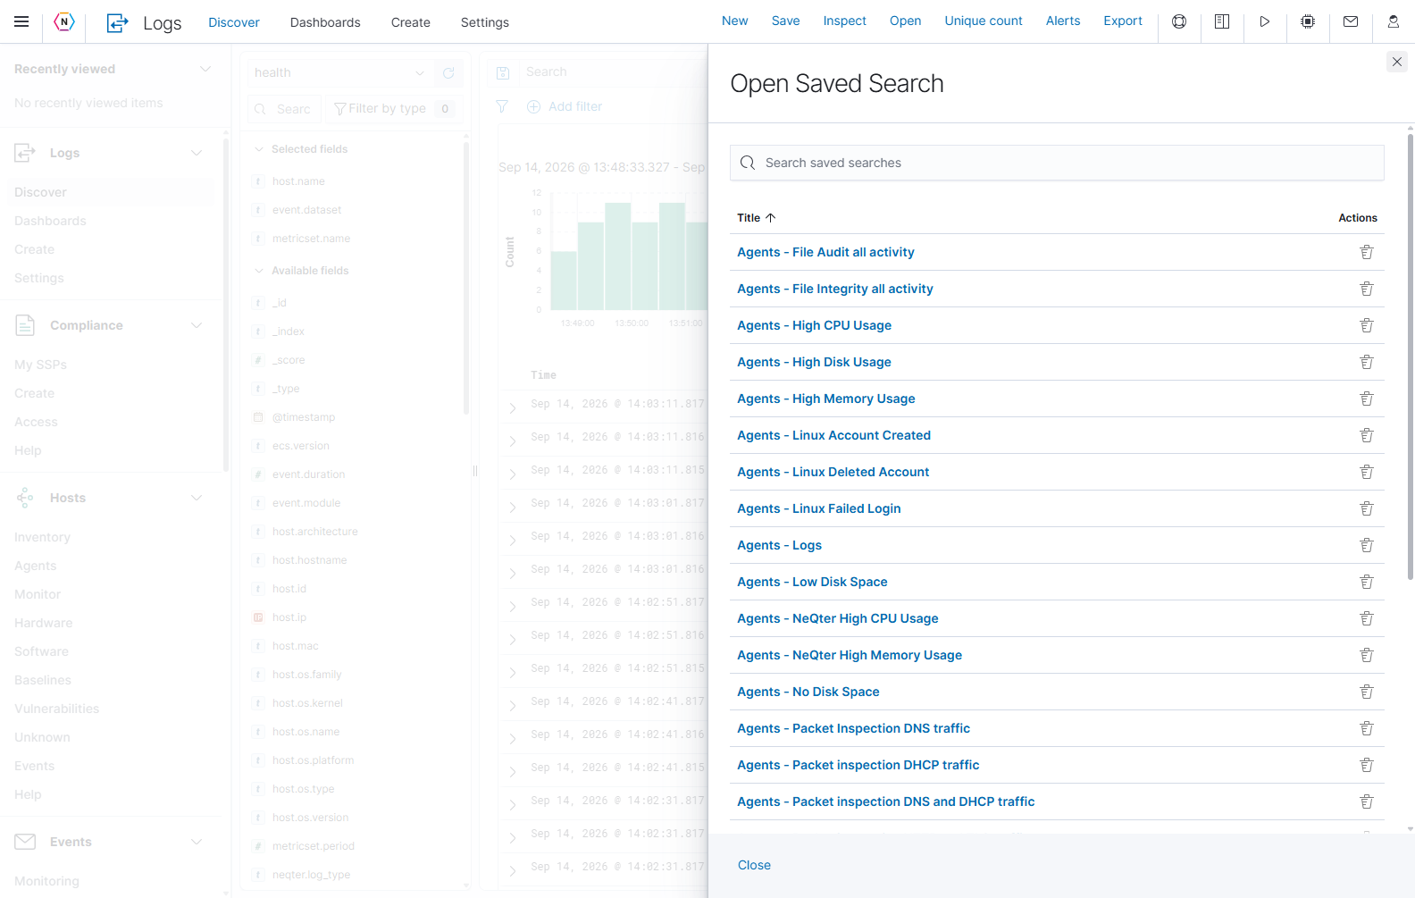
Task: Open Agents - High Memory Usage saved search
Action: (x=826, y=399)
